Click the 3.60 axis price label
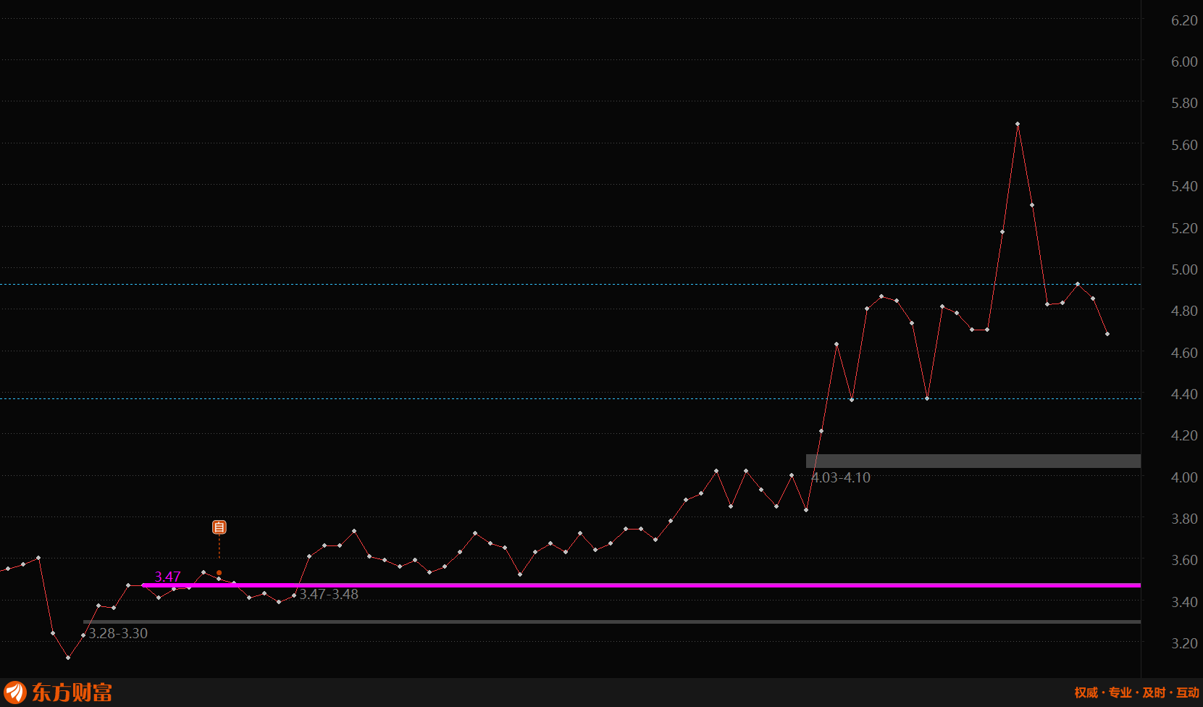The image size is (1203, 707). [1184, 560]
